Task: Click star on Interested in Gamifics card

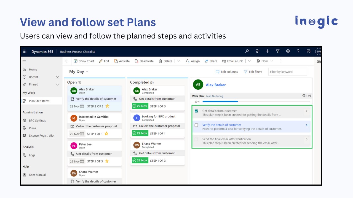Action: tap(106, 134)
